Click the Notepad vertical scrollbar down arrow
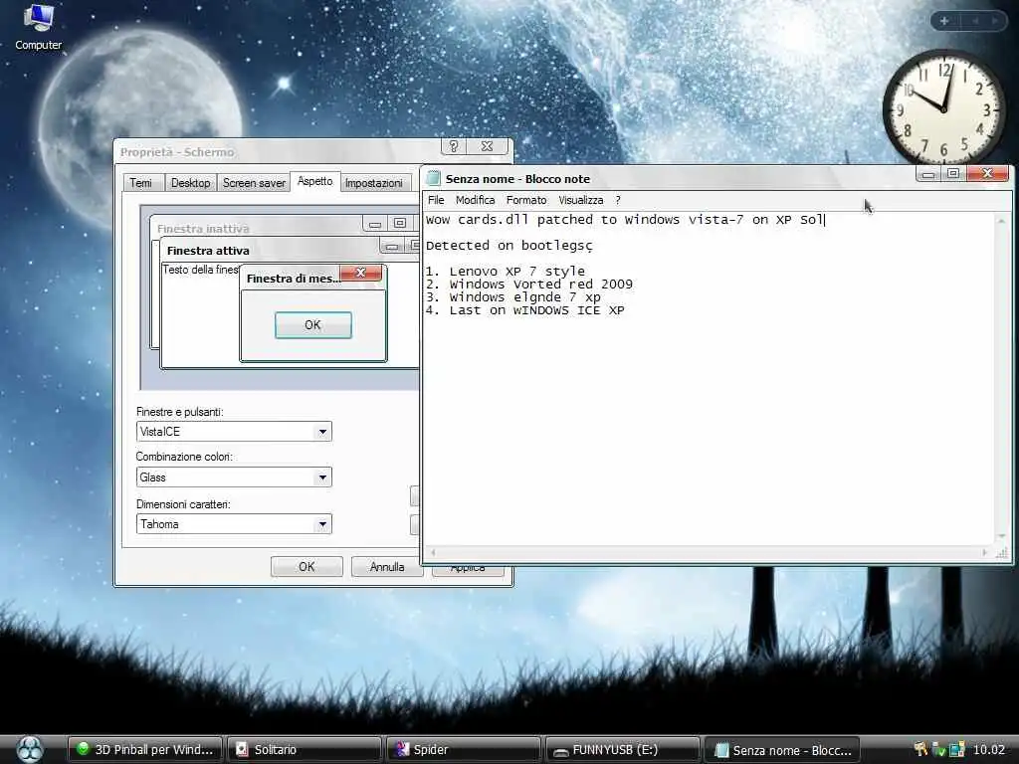1019x764 pixels. click(1001, 536)
